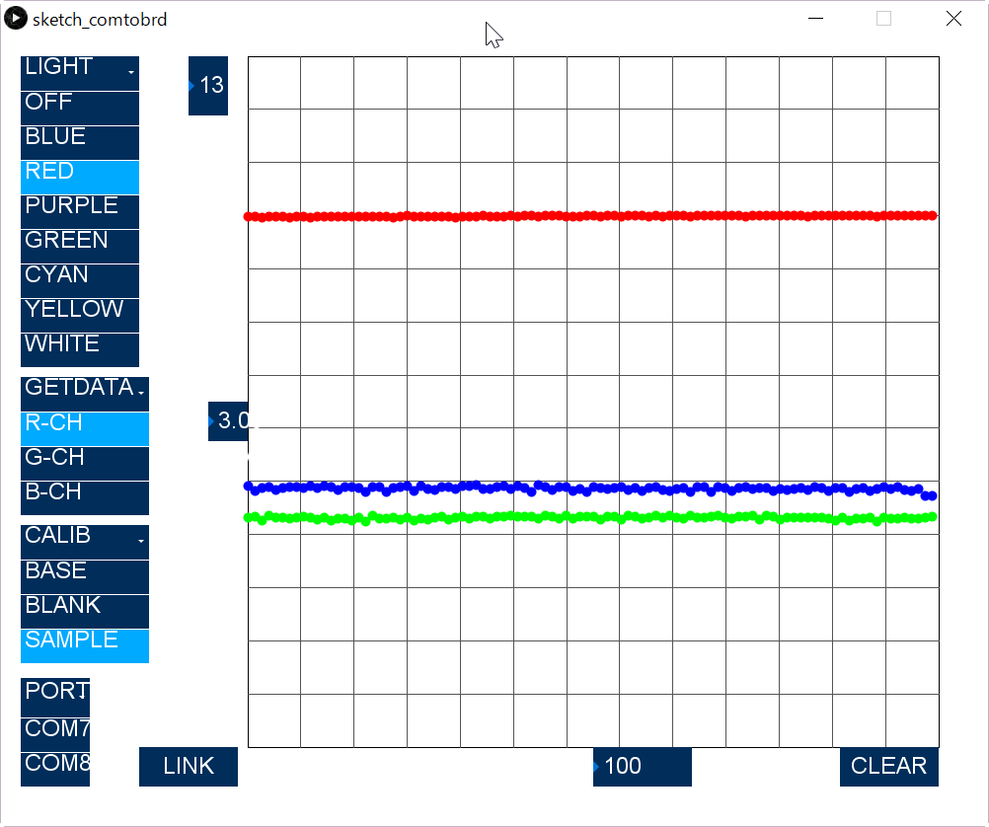Click the green data line on graph

coord(590,518)
